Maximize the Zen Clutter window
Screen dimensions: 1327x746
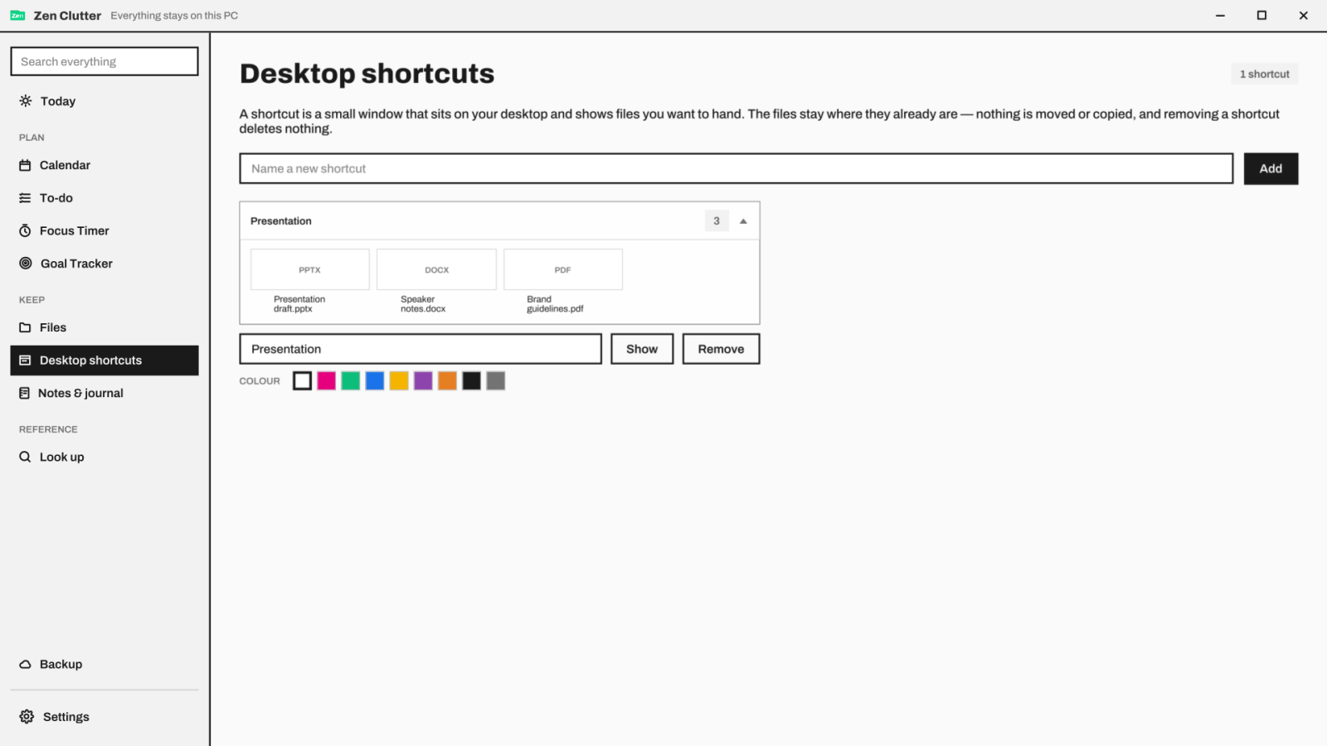1261,16
